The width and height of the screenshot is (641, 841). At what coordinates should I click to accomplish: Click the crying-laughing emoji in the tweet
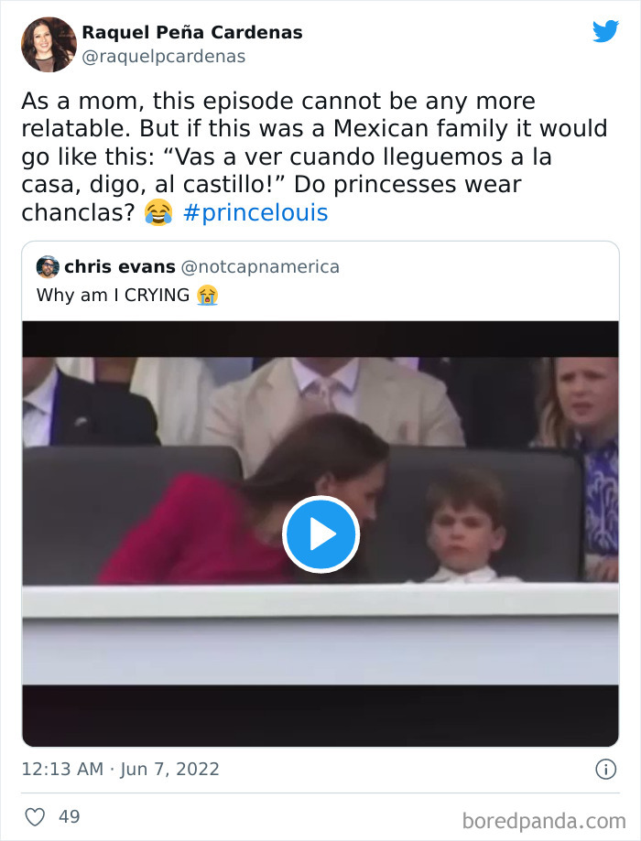point(158,213)
